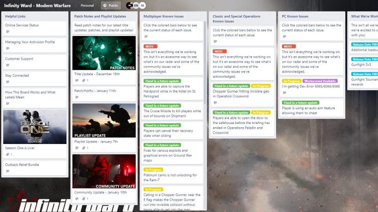This screenshot has width=378, height=212.
Task: Click the Patch Notes and Playlist Updates header
Action: [100, 16]
